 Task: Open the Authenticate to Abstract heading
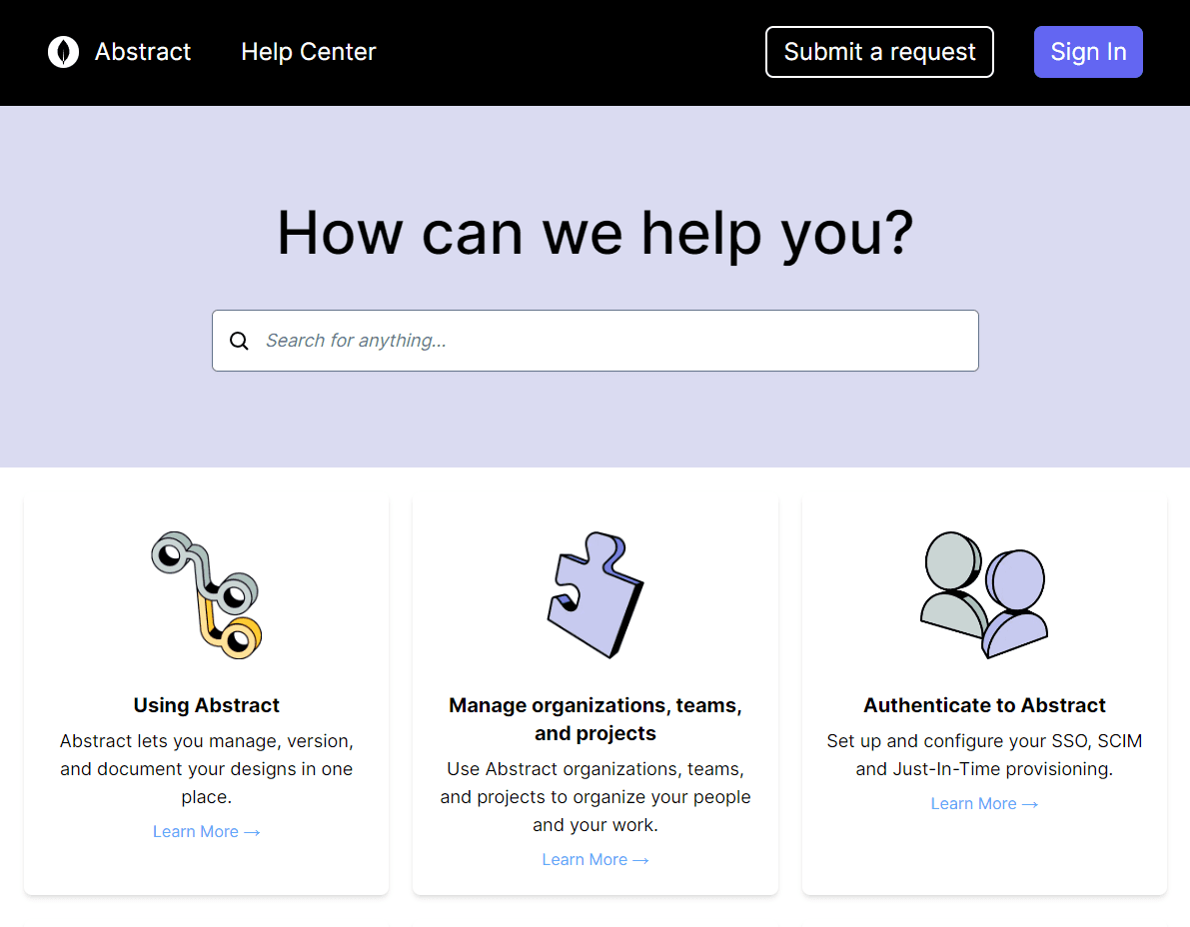coord(984,705)
